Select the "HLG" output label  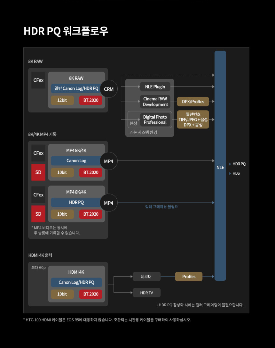tap(236, 173)
